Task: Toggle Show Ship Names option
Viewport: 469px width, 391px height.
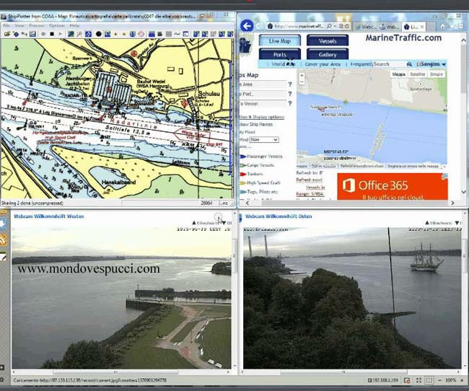Action: coord(255,124)
